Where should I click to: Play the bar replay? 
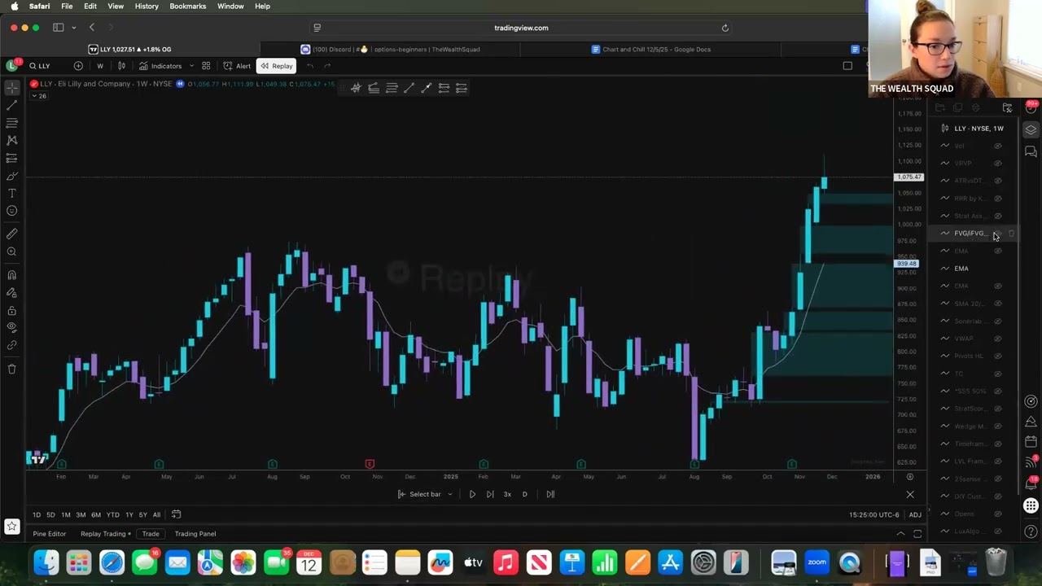pos(472,494)
